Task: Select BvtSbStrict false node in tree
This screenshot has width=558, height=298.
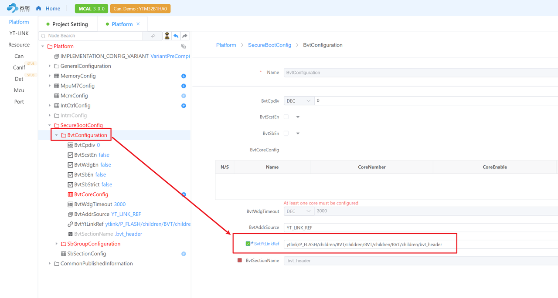Action: click(x=90, y=184)
